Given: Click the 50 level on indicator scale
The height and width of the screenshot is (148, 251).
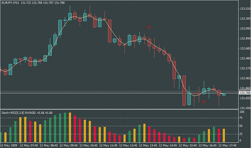Looking at the screenshot, I should click(x=241, y=126).
